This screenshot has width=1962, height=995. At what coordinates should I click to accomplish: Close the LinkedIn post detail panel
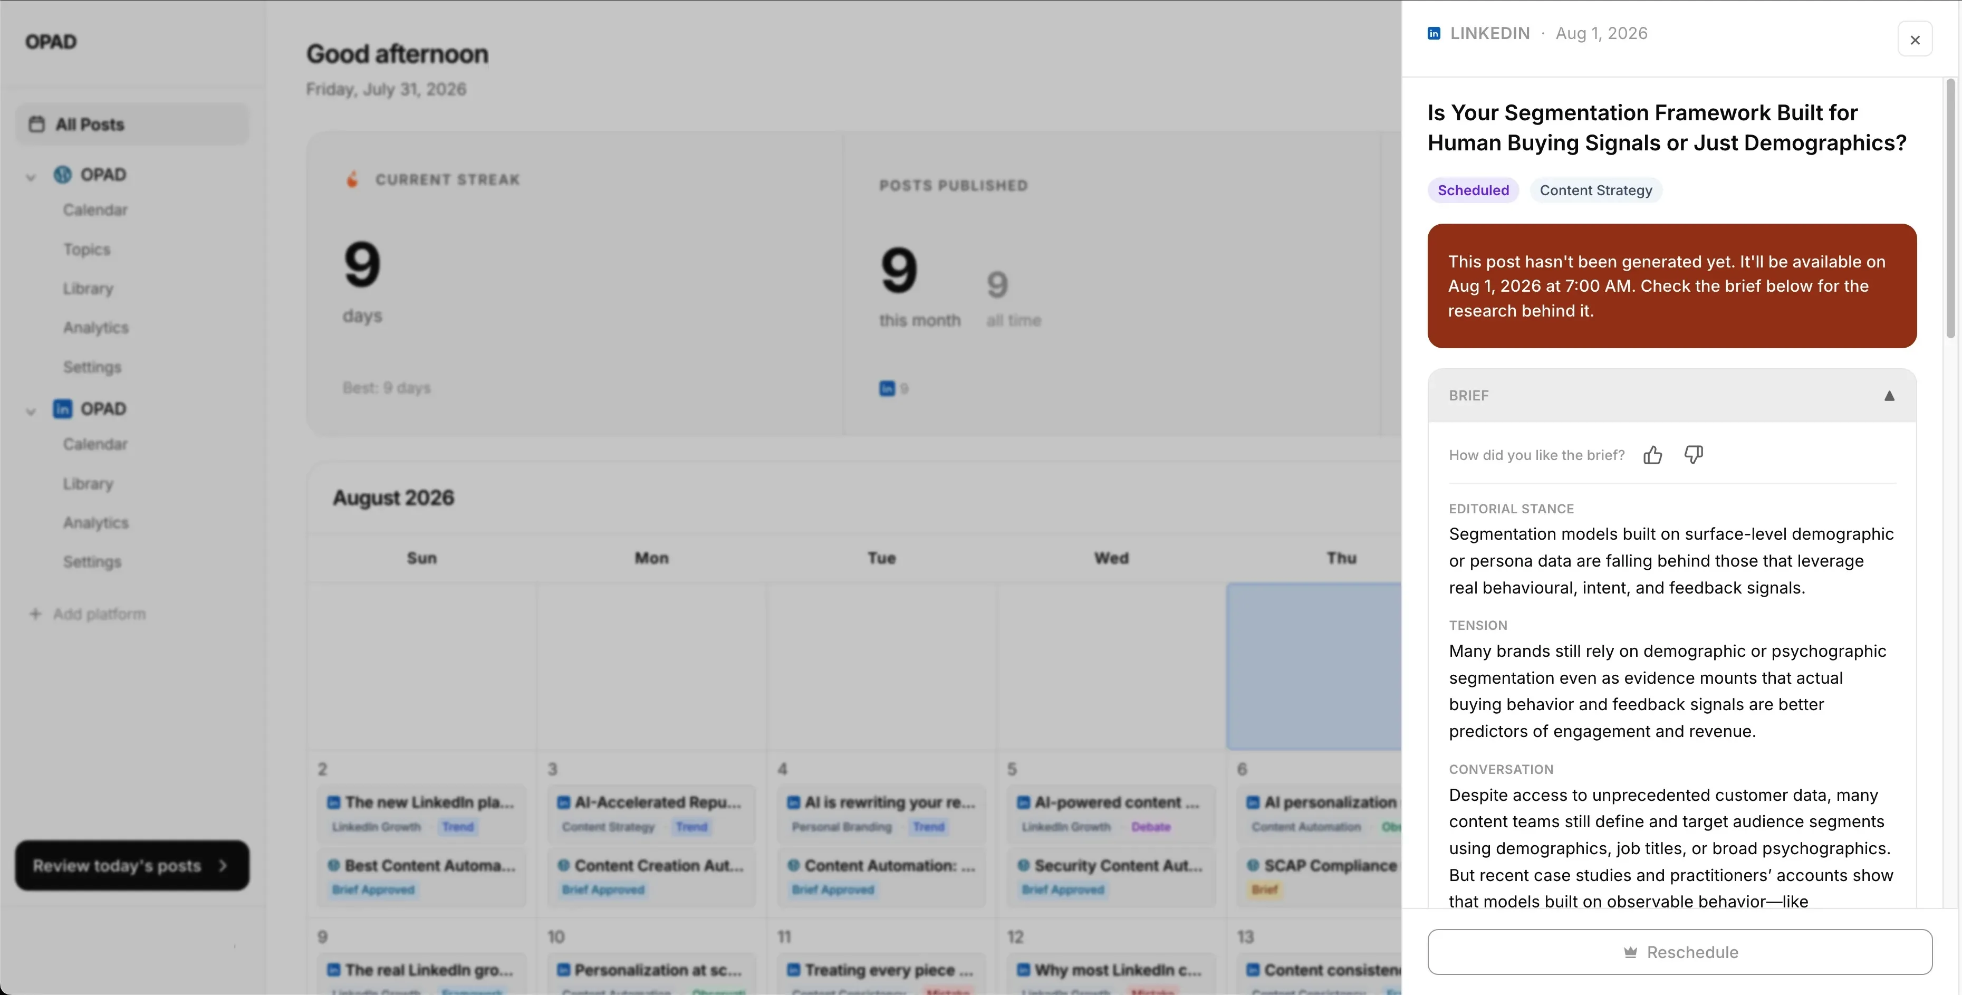(x=1915, y=40)
